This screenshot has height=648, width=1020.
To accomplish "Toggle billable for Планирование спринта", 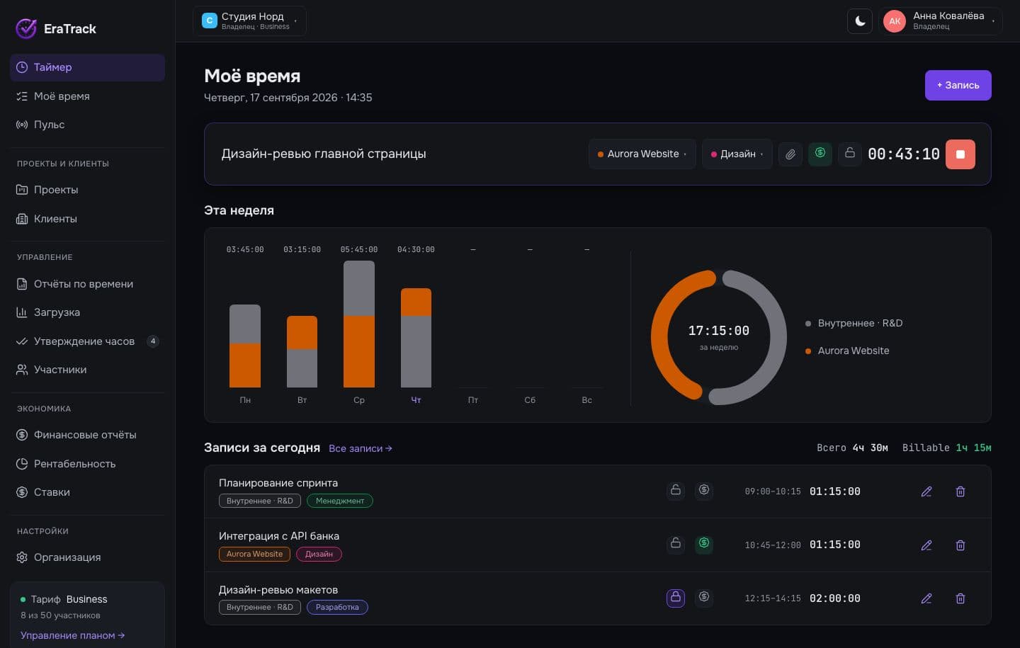I will pyautogui.click(x=704, y=490).
